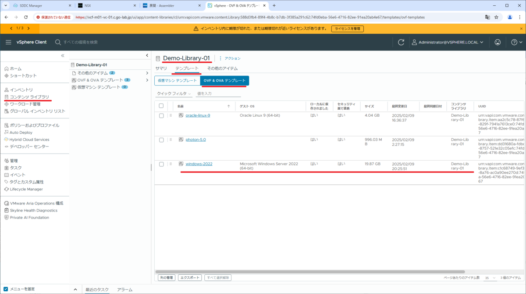This screenshot has width=526, height=294.
Task: Check the windows-2022 row checkbox
Action: click(161, 164)
